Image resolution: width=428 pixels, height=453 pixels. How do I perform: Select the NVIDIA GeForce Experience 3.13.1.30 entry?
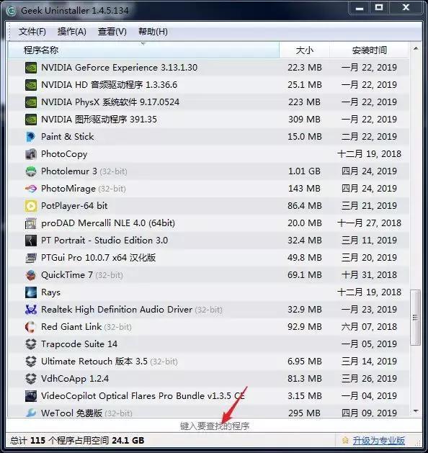click(x=208, y=68)
